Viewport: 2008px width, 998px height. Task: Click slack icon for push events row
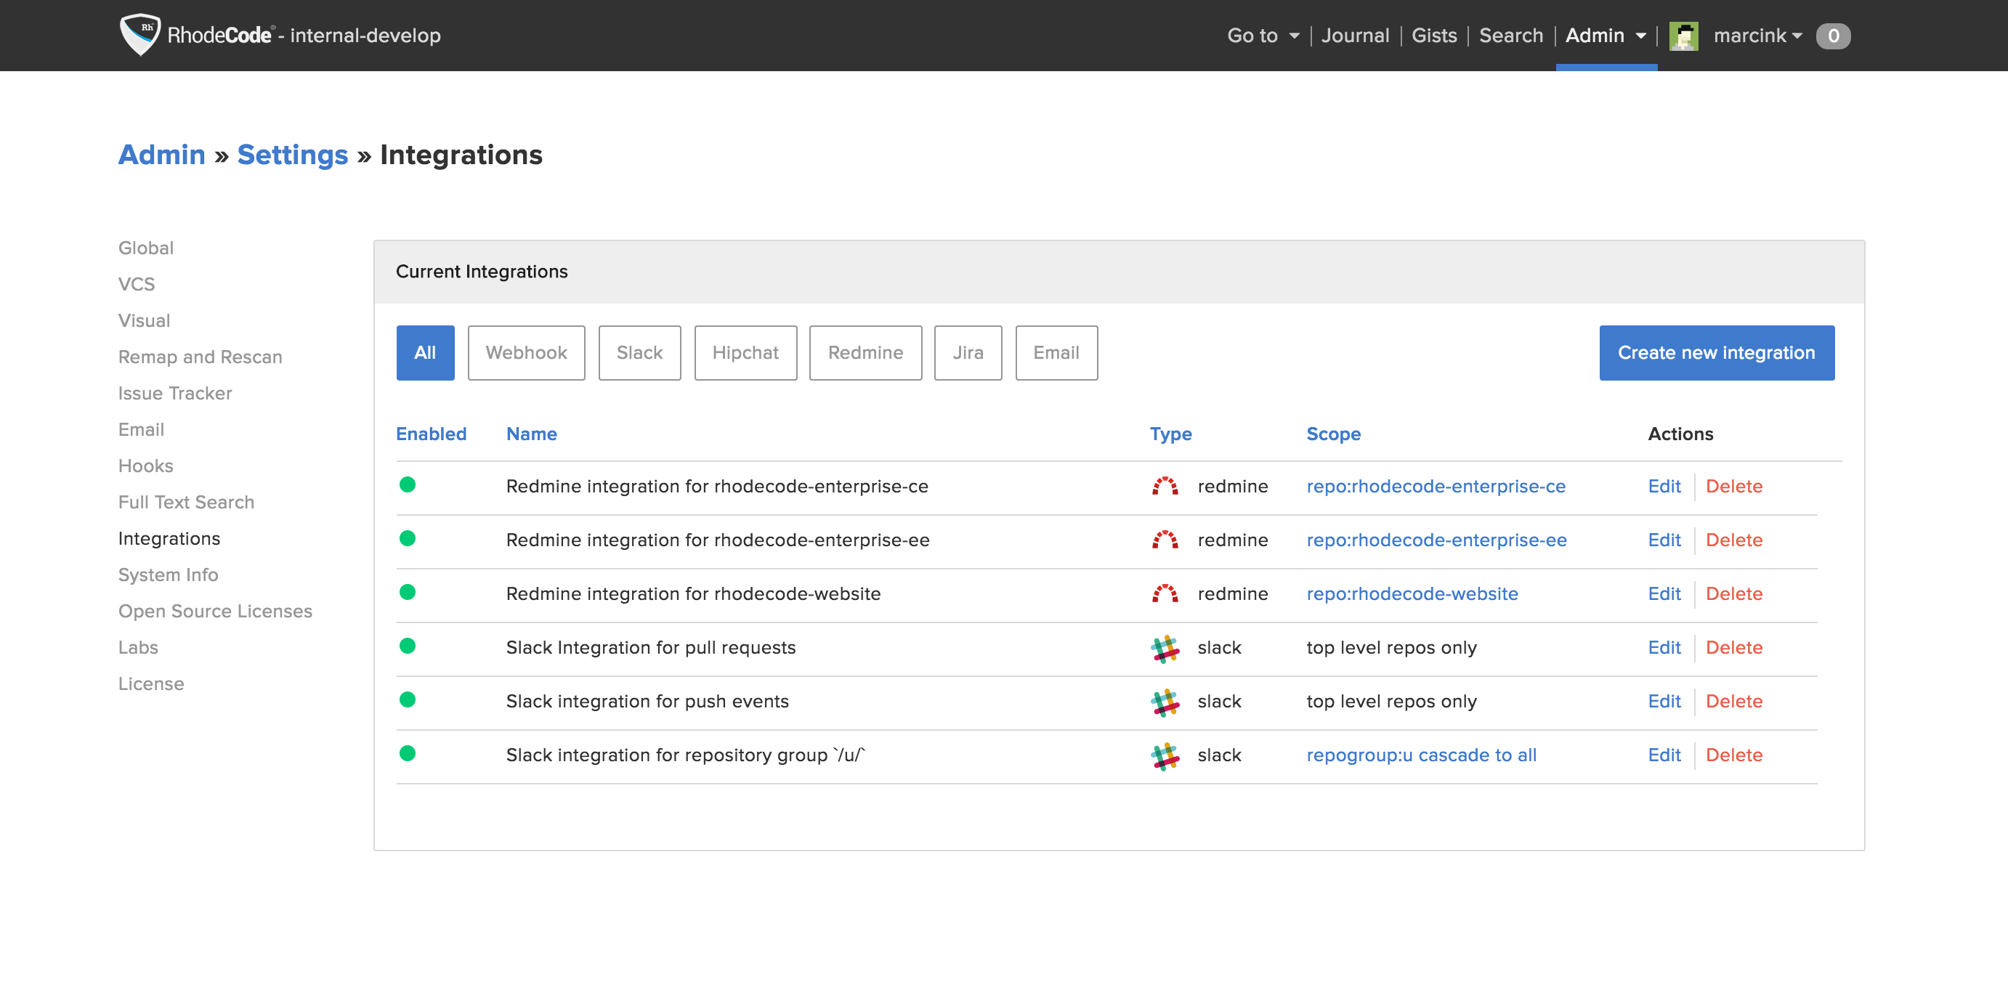1165,702
